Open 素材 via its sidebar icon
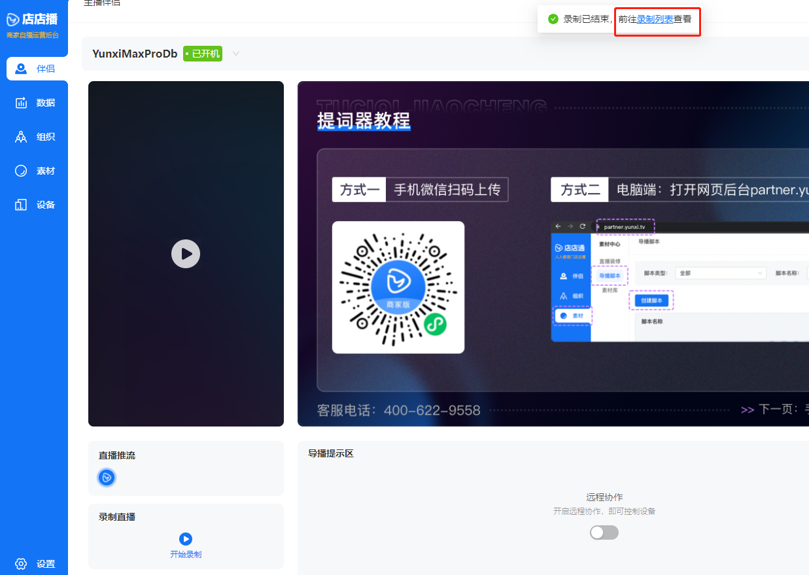The height and width of the screenshot is (575, 809). (21, 171)
